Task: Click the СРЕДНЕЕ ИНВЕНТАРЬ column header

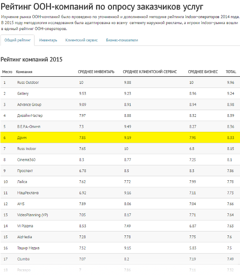Action: pos(96,71)
